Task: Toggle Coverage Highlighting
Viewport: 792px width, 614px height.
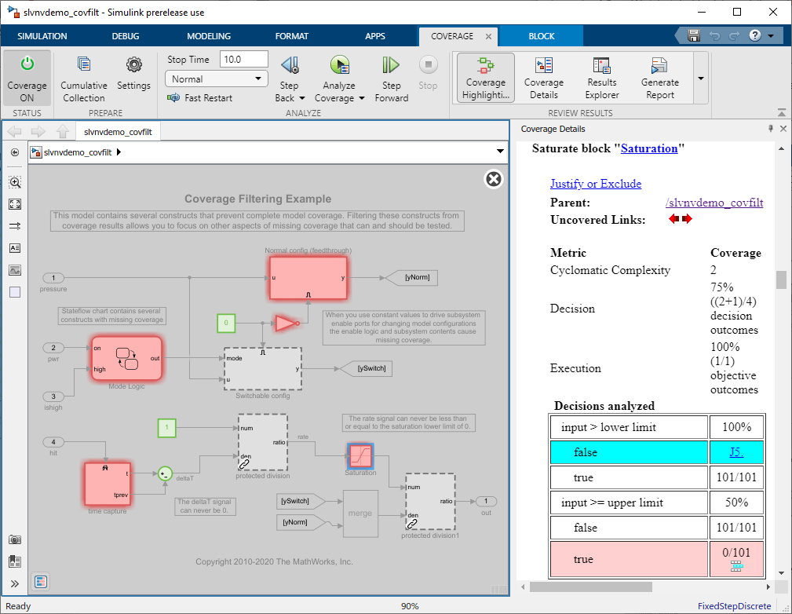Action: pyautogui.click(x=486, y=79)
